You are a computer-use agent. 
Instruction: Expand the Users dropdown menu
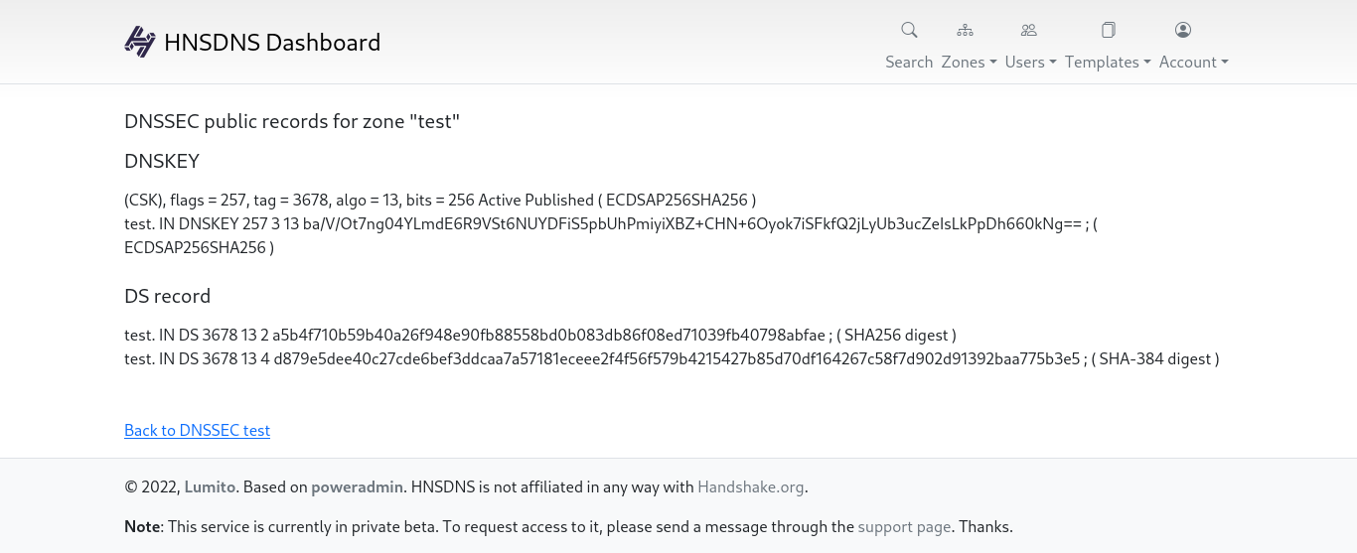point(1030,62)
